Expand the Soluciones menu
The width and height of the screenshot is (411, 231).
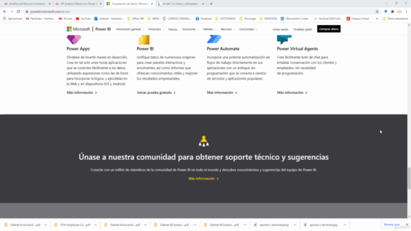tap(191, 30)
